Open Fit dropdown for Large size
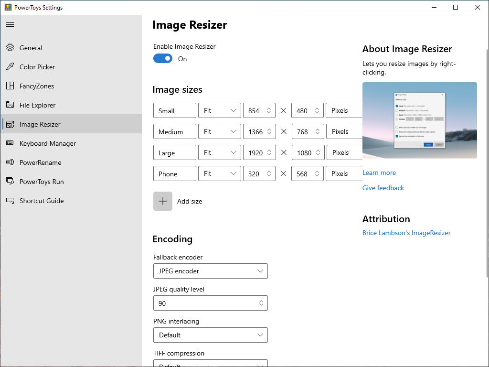489x367 pixels. point(220,152)
